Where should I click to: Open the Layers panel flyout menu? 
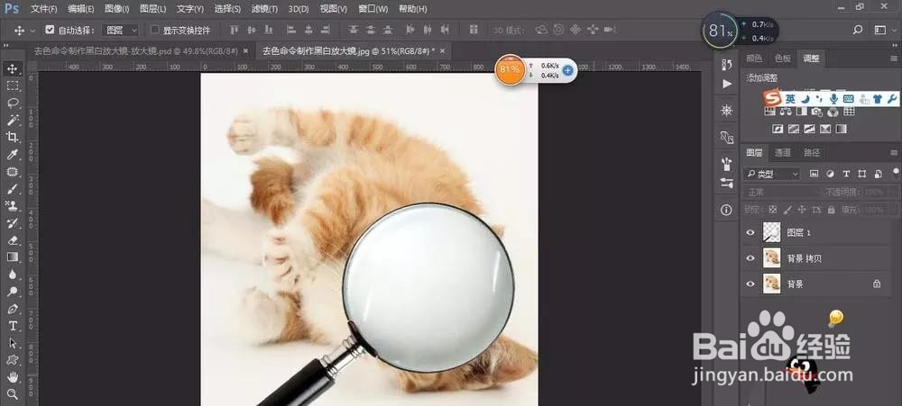(x=894, y=153)
